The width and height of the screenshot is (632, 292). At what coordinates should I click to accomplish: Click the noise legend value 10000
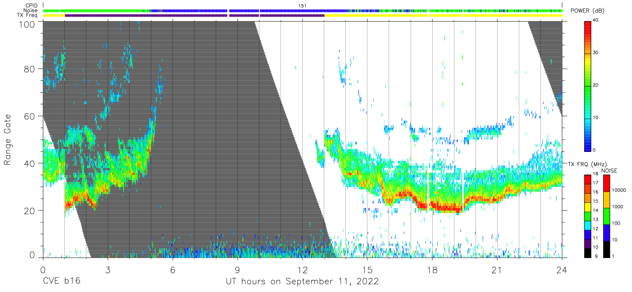[x=618, y=190]
